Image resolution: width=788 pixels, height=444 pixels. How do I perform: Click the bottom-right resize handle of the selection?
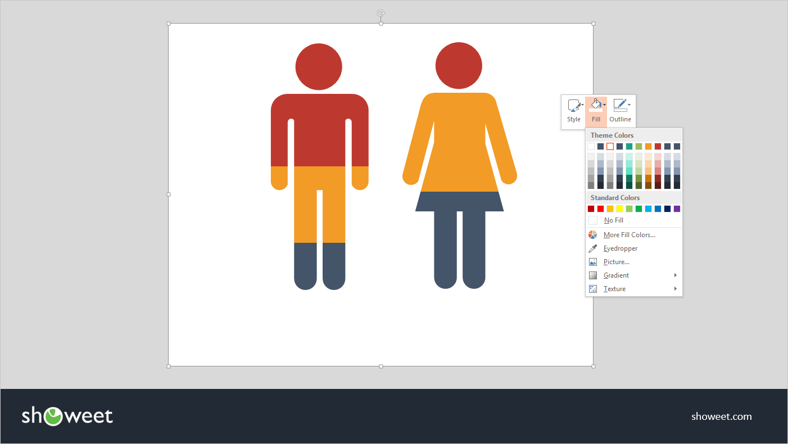click(x=594, y=366)
